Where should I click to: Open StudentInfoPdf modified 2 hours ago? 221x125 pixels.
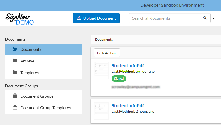[127, 105]
